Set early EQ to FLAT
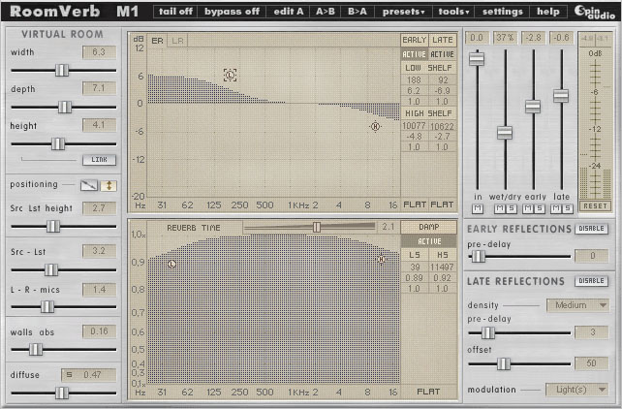 point(415,204)
